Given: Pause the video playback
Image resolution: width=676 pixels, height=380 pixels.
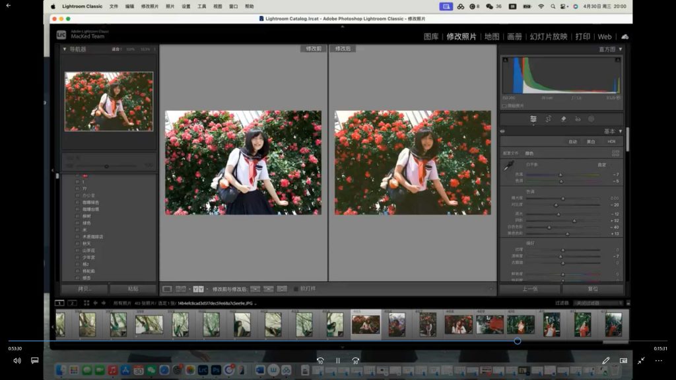Looking at the screenshot, I should coord(338,361).
